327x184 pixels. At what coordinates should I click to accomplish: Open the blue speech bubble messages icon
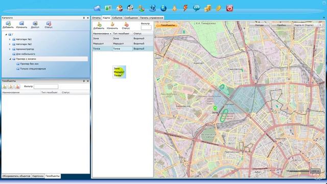(x=196, y=8)
